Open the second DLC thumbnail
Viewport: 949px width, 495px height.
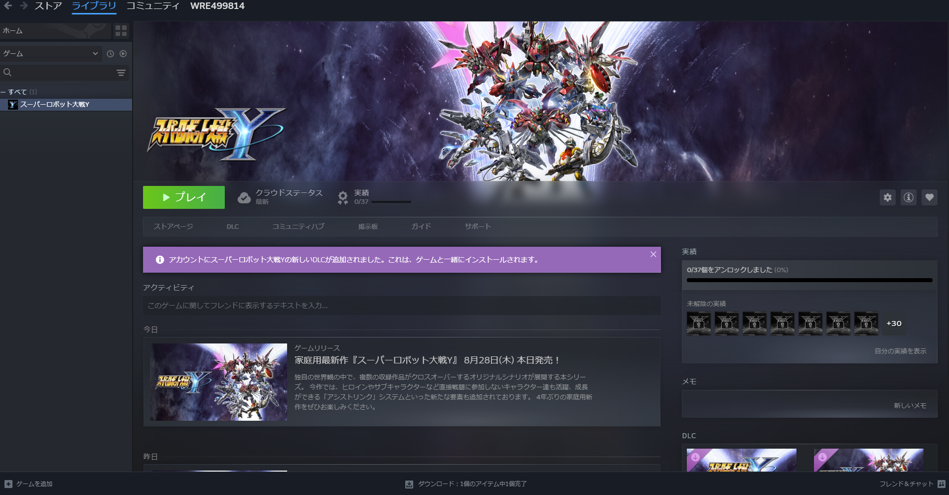869,460
